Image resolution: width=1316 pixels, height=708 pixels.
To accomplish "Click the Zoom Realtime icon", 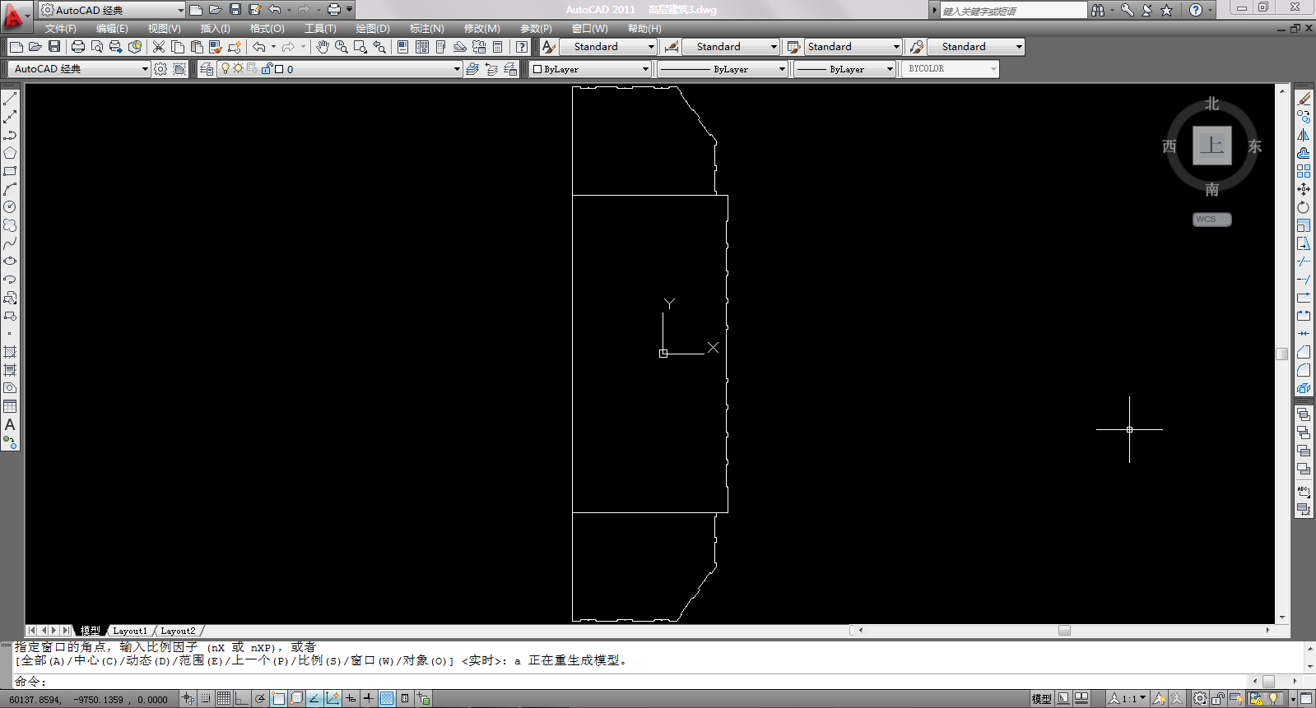I will 341,47.
